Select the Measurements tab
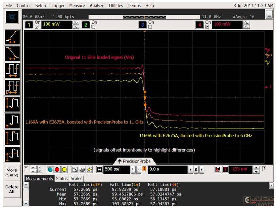 pos(39,179)
